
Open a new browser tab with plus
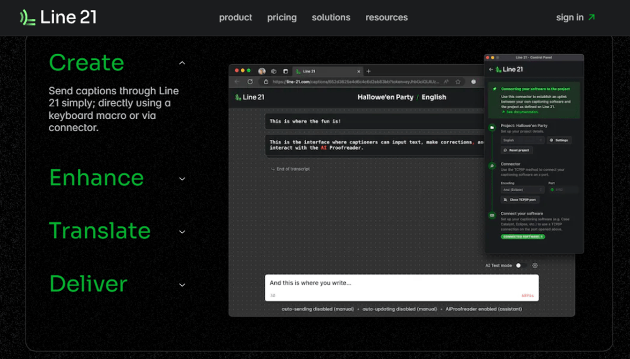[369, 72]
